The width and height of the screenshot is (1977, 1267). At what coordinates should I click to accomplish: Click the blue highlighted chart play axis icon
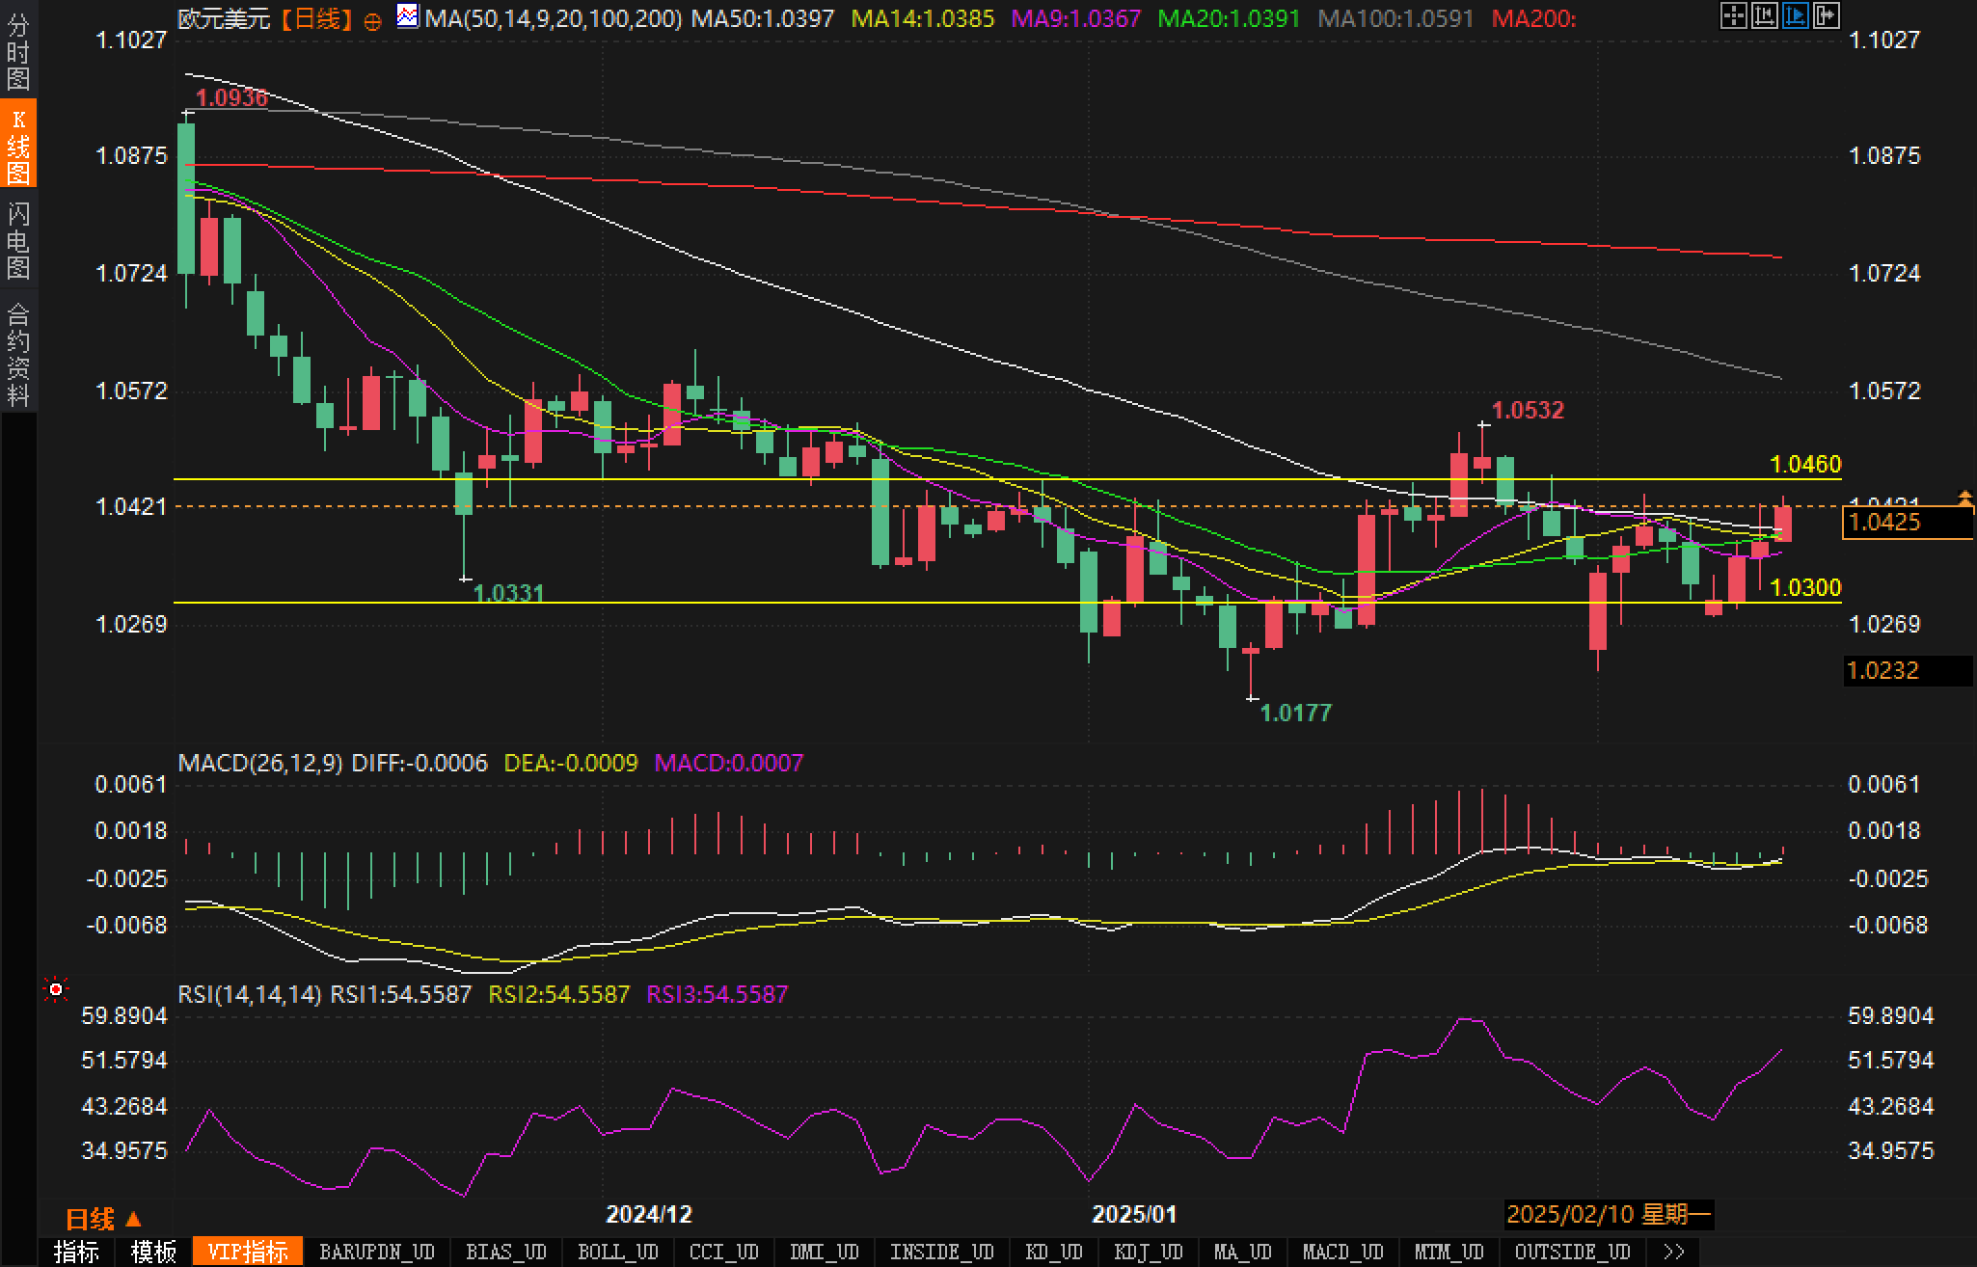click(x=1795, y=15)
